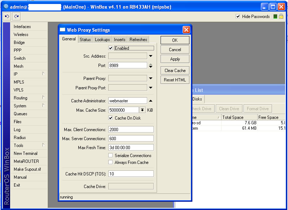Open MetaROUTER from the sidebar
This screenshot has height=210, width=288.
(29, 161)
